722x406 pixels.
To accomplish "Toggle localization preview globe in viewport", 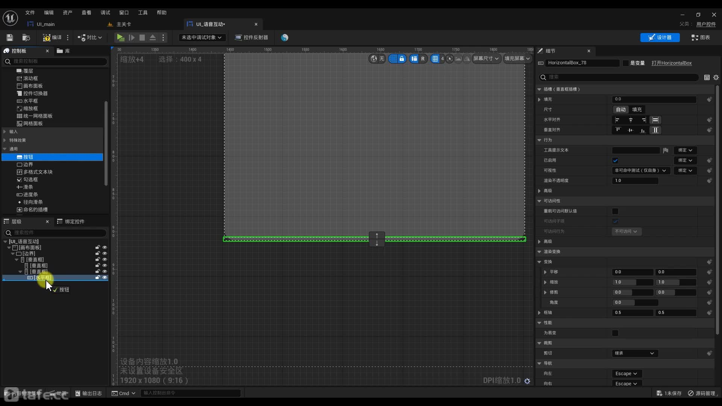I will [x=374, y=58].
